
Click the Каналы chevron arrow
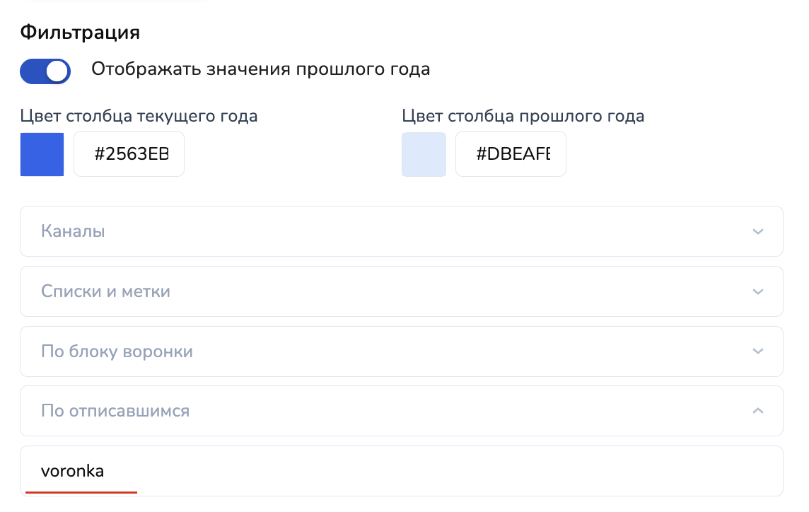pos(758,231)
